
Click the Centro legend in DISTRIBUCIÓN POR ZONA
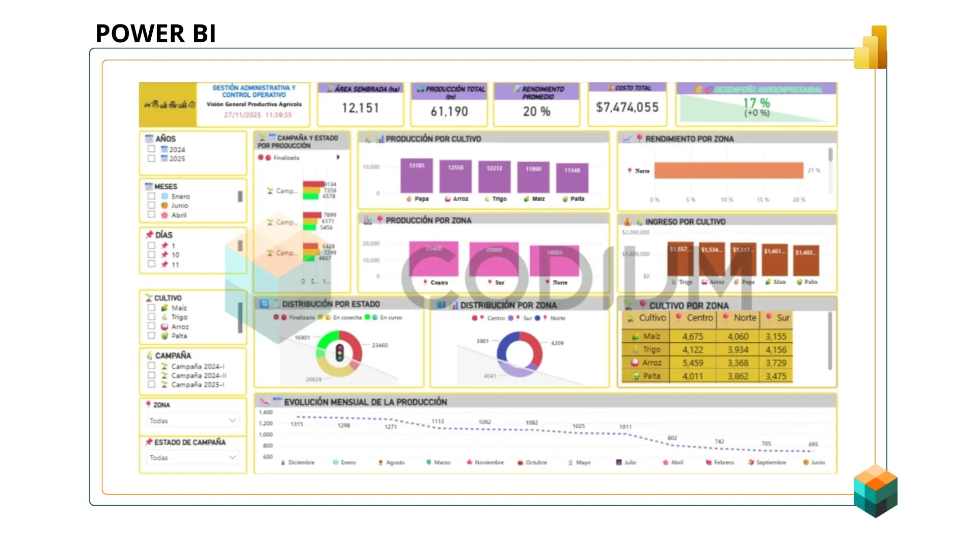(488, 318)
